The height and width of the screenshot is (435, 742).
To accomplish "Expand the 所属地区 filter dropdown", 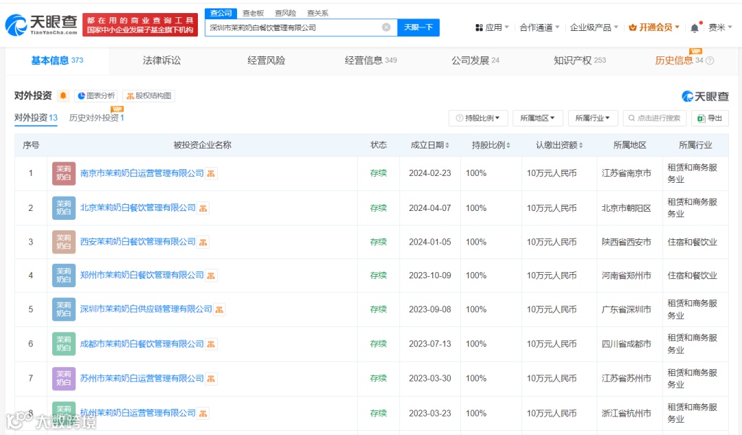I will click(x=537, y=118).
